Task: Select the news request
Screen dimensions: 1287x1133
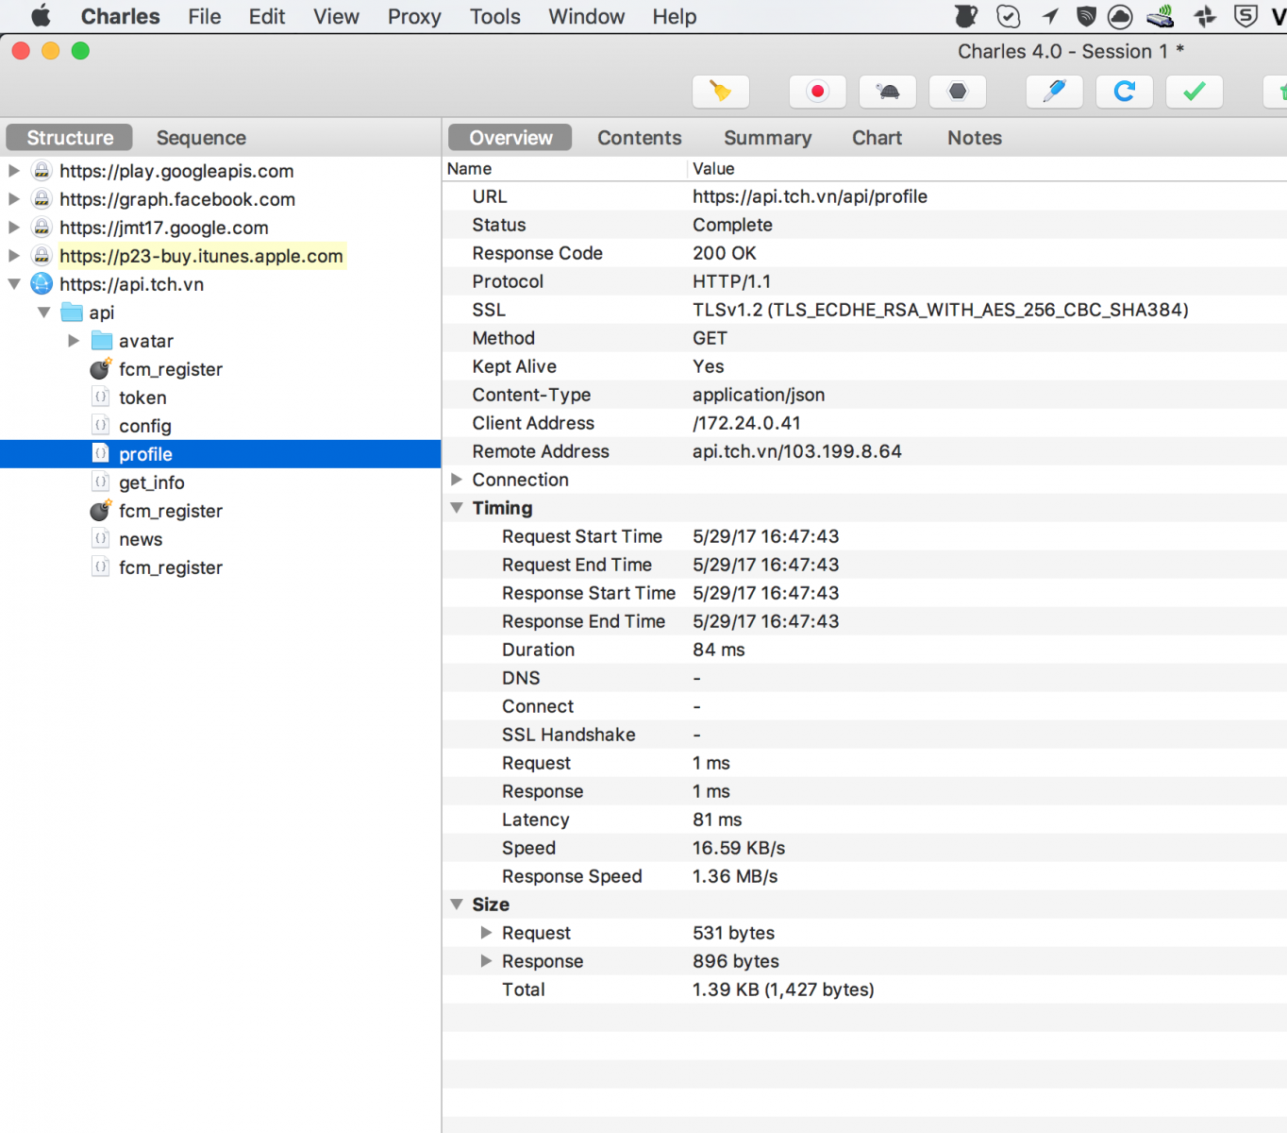Action: point(141,539)
